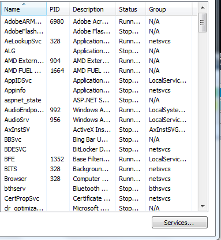Click PID 992 cell
This screenshot has width=221, height=240.
point(55,110)
